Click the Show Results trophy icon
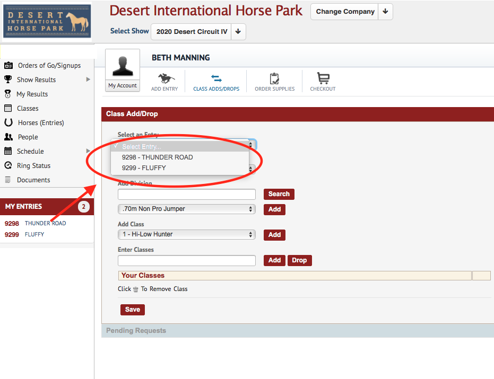 pyautogui.click(x=8, y=80)
